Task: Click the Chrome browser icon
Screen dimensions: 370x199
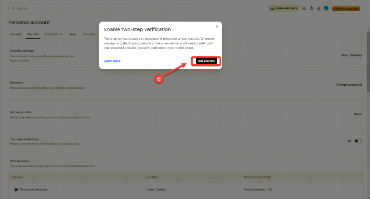Action: pos(16,189)
